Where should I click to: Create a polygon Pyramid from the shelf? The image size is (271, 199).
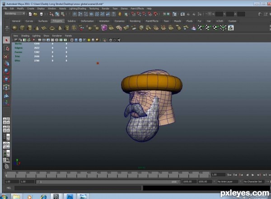click(x=60, y=28)
